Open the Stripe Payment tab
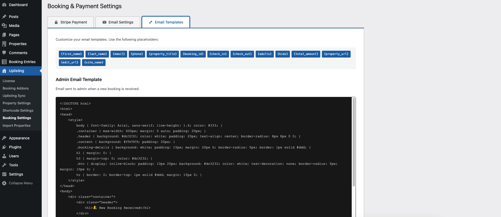This screenshot has width=501, height=217. click(x=70, y=22)
